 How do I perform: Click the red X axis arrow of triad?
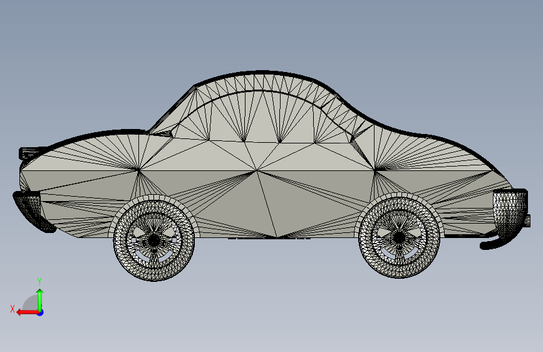(x=28, y=313)
